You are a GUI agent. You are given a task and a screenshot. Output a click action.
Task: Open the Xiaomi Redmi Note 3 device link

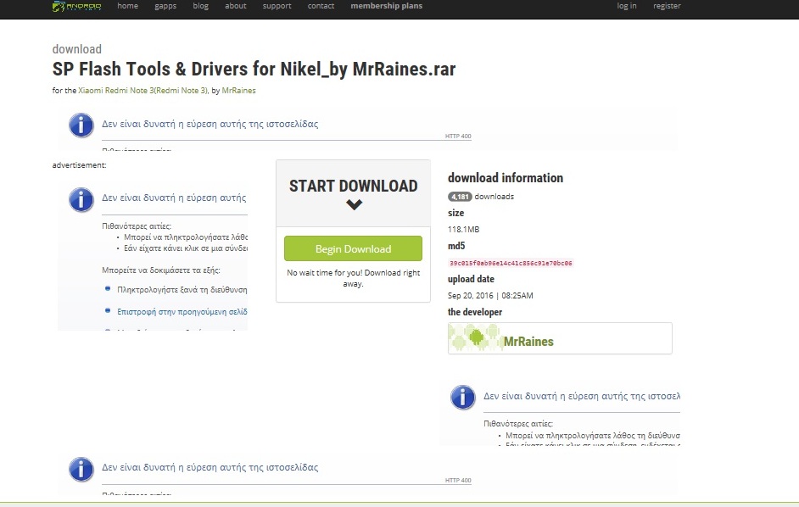142,90
